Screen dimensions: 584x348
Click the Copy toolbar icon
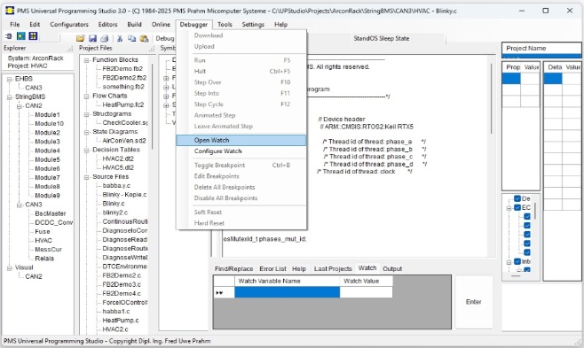132,38
